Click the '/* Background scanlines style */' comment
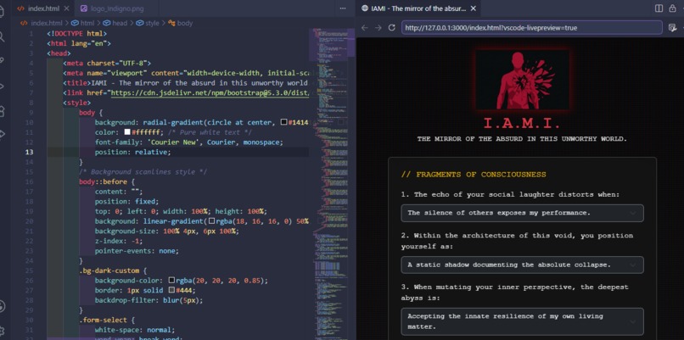The height and width of the screenshot is (340, 684). coord(143,172)
